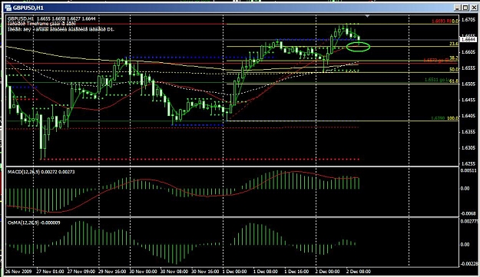Click the OsMA scale value 0.002775
Image resolution: width=480 pixels, height=277 pixels.
(x=469, y=221)
